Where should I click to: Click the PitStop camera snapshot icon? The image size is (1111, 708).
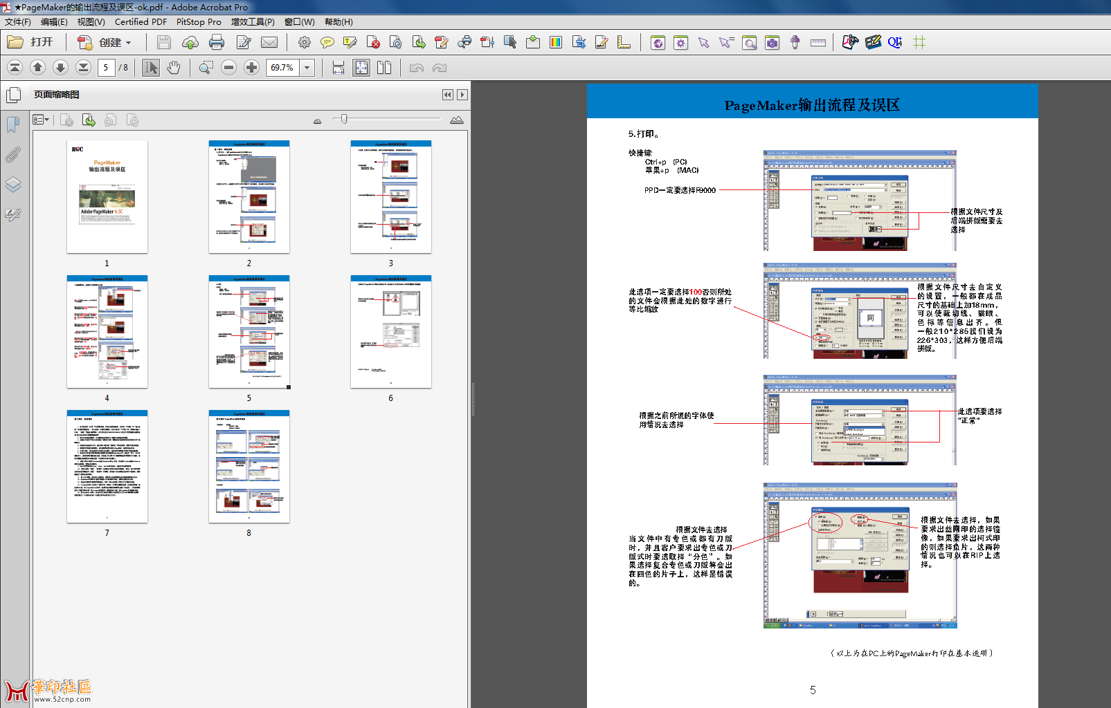(772, 43)
